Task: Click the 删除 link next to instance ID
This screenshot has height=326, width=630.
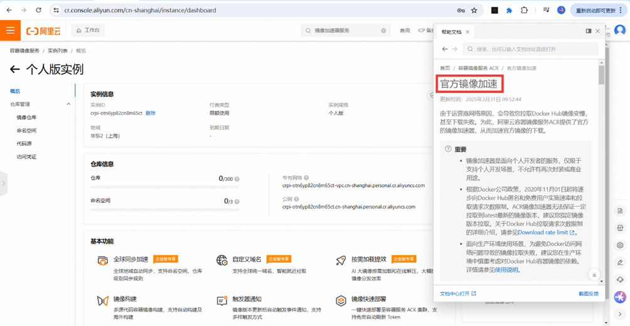Action: click(151, 113)
